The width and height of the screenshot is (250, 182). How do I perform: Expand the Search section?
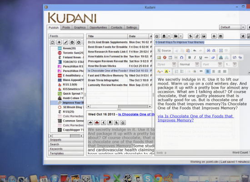(x=66, y=144)
